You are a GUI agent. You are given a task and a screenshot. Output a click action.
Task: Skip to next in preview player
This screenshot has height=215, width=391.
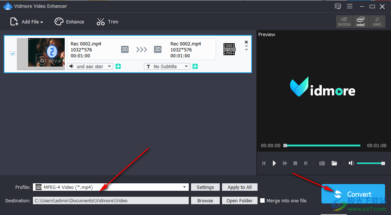click(x=306, y=163)
